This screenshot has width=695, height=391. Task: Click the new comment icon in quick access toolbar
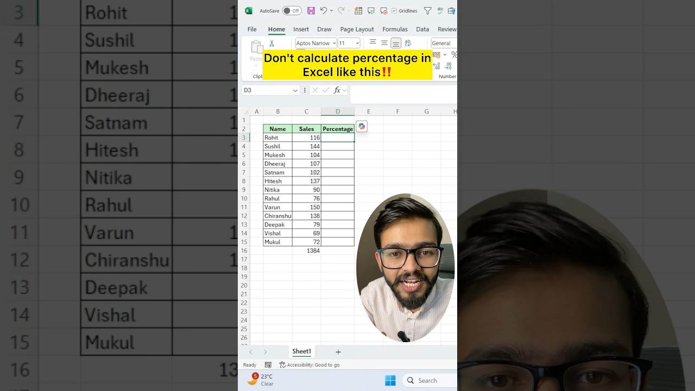pos(371,11)
